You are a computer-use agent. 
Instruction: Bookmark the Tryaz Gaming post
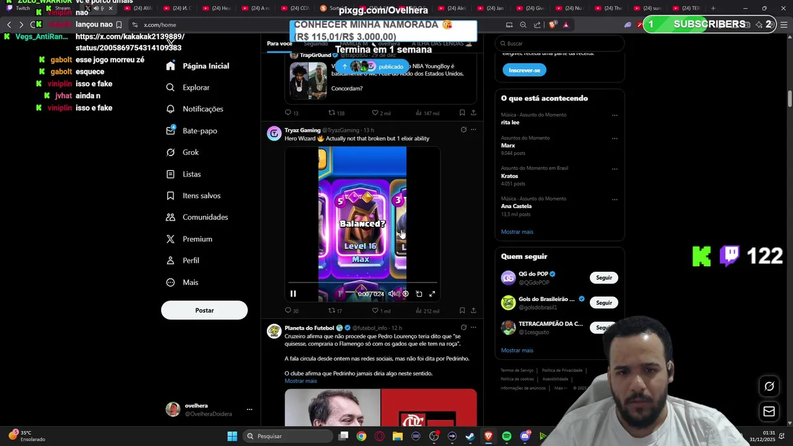[462, 310]
